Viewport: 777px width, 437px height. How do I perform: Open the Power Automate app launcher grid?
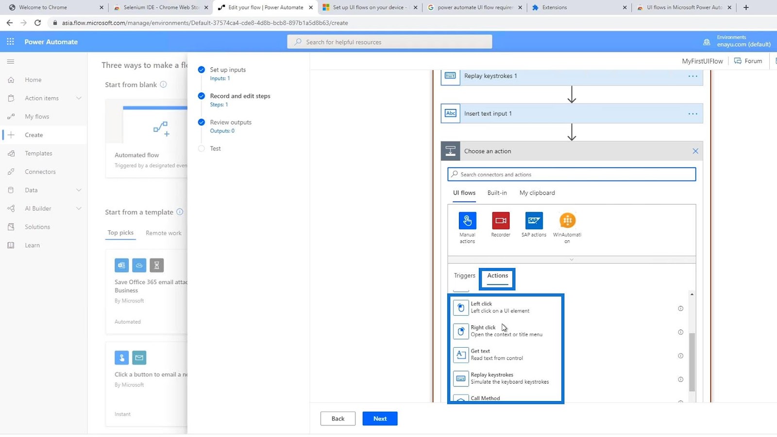(10, 42)
